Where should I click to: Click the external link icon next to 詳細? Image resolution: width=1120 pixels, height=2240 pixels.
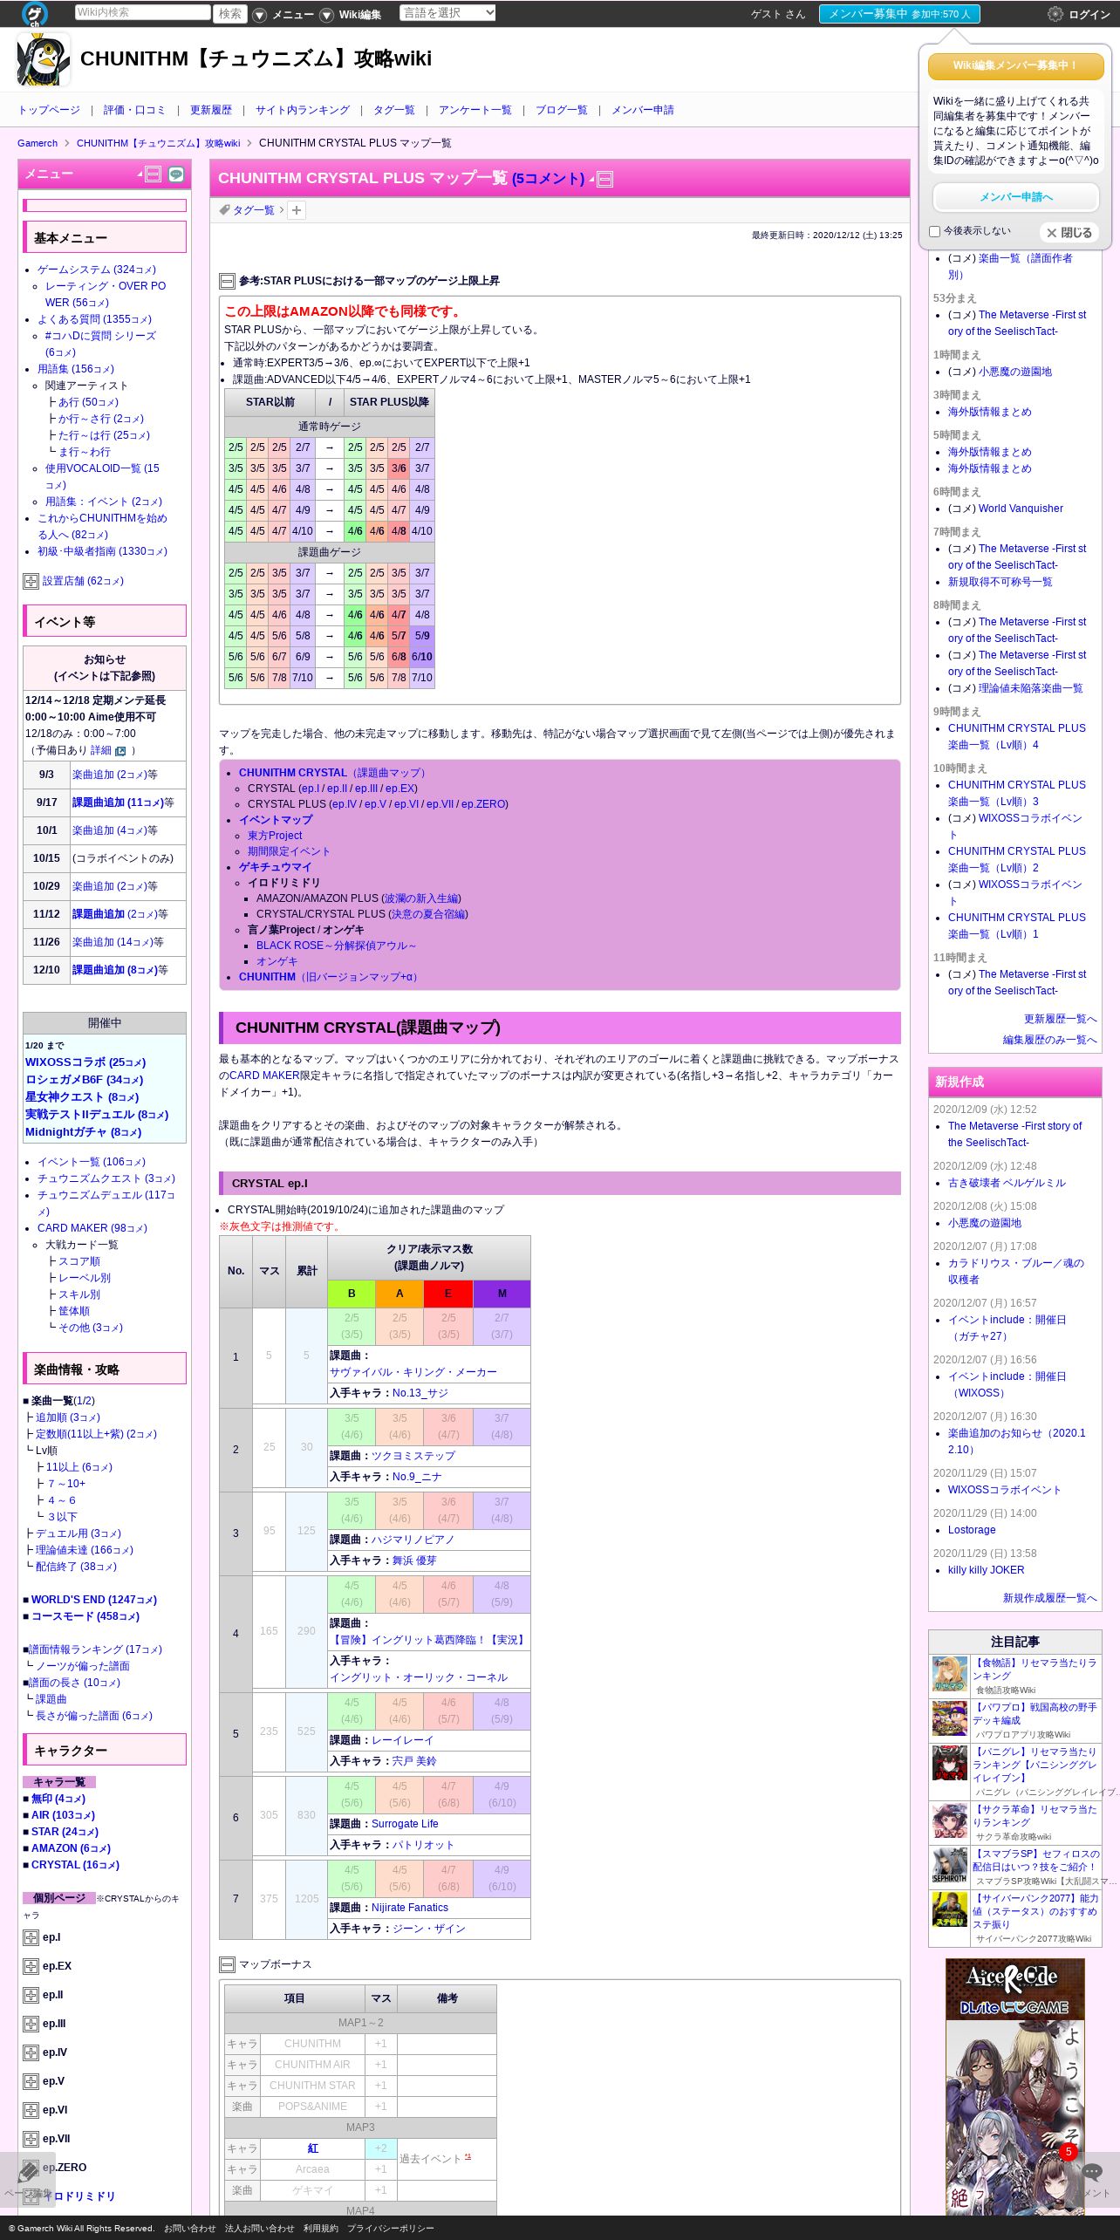point(120,751)
